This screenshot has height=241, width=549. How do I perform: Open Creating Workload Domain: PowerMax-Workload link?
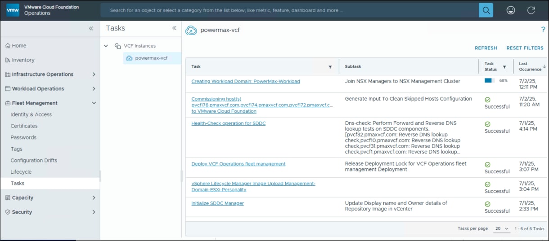click(246, 82)
